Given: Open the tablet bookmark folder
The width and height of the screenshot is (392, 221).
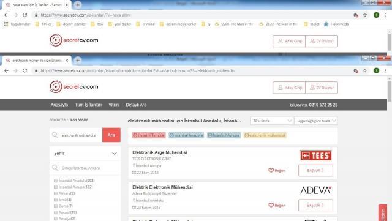Looking at the screenshot, I should [x=312, y=24].
